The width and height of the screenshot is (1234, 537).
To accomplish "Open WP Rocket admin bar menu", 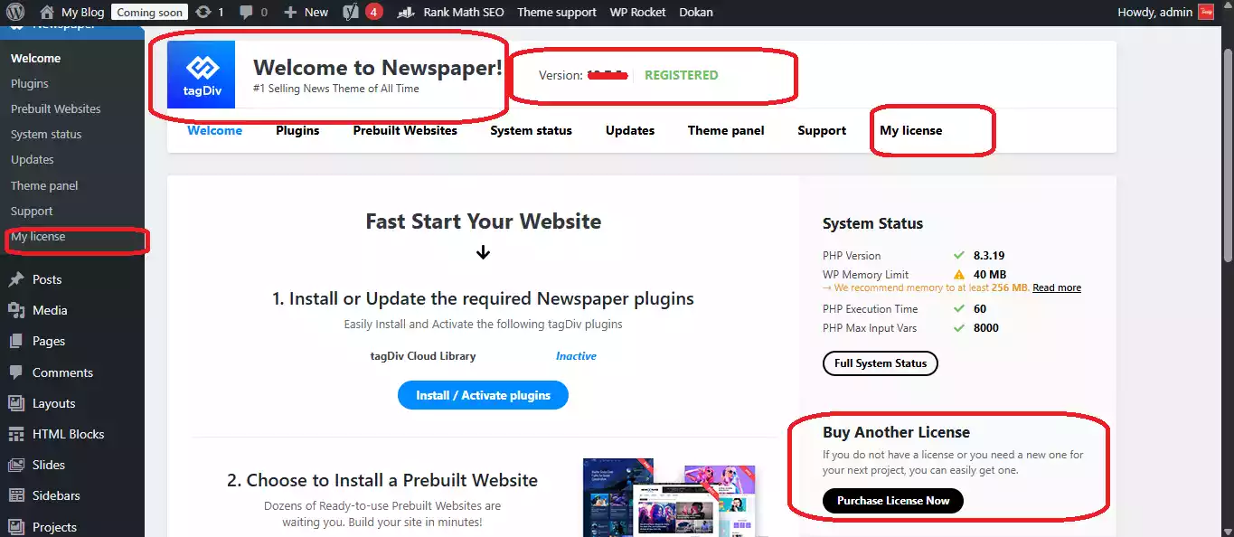I will [x=638, y=12].
